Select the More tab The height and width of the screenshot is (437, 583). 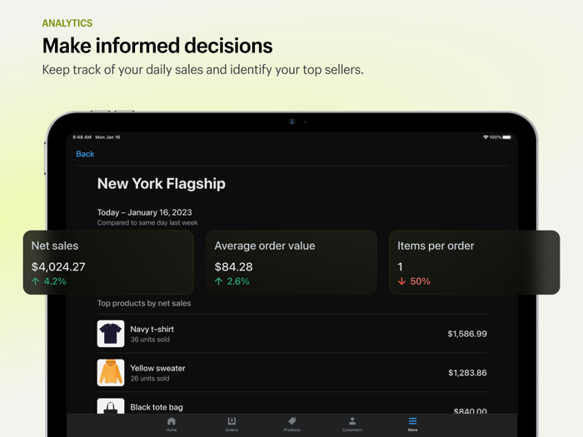pos(412,424)
